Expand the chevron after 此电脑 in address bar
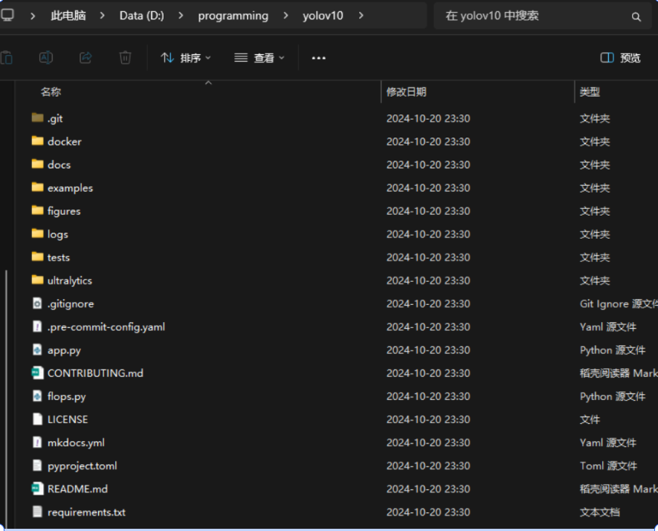 pos(103,16)
